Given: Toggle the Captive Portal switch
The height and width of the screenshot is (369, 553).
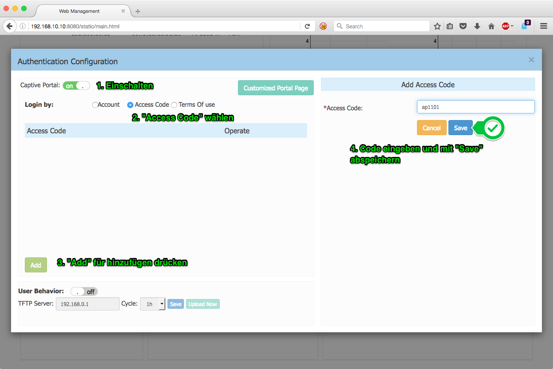Looking at the screenshot, I should coord(76,85).
